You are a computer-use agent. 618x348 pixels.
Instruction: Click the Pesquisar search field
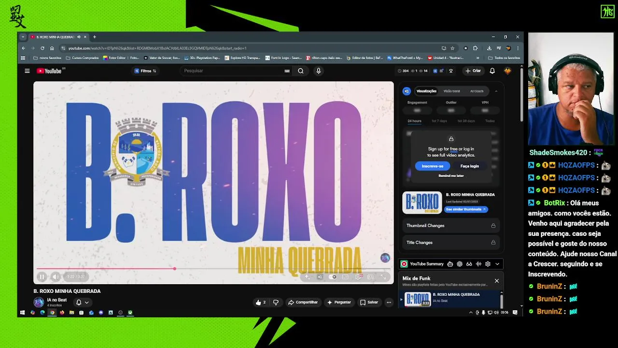click(233, 71)
